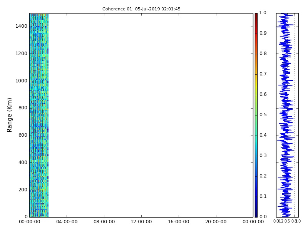Click the colorbar at the 0.0 dark blue end
Screen dimensions: 308x231
256,216
